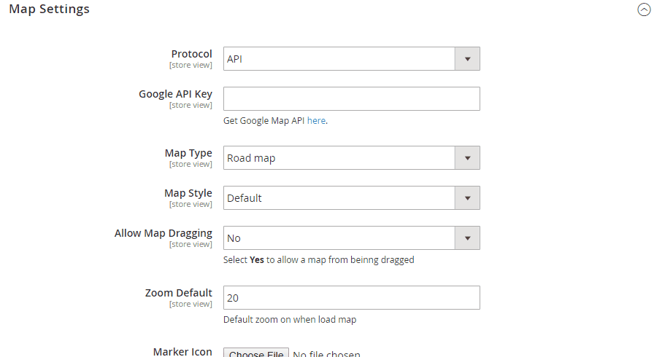This screenshot has width=654, height=357.
Task: Collapse the Map Settings section chevron
Action: 643,10
